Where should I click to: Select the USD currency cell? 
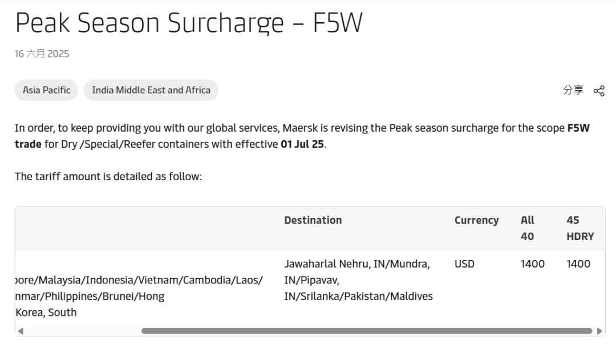(464, 264)
